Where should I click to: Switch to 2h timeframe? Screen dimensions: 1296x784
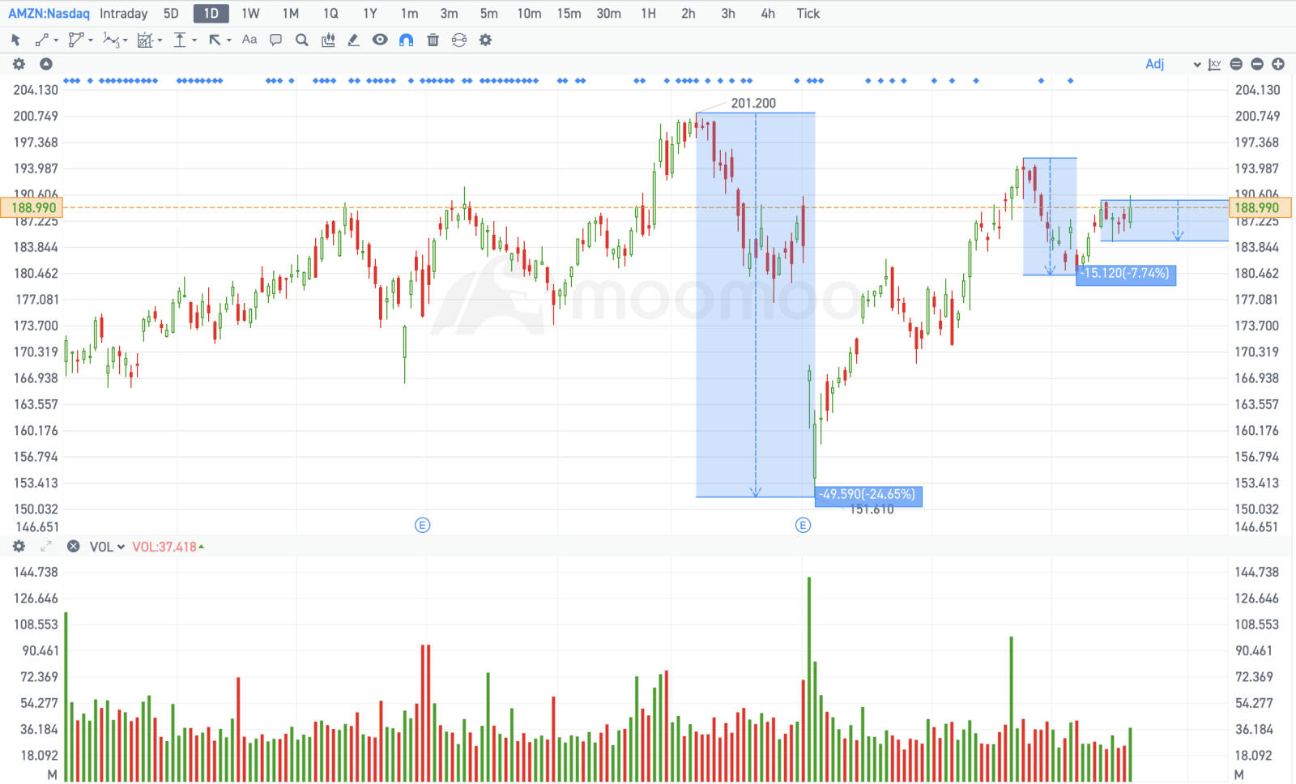pyautogui.click(x=688, y=14)
